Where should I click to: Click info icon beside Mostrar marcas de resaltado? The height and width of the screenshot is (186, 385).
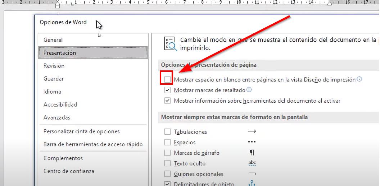pos(249,90)
